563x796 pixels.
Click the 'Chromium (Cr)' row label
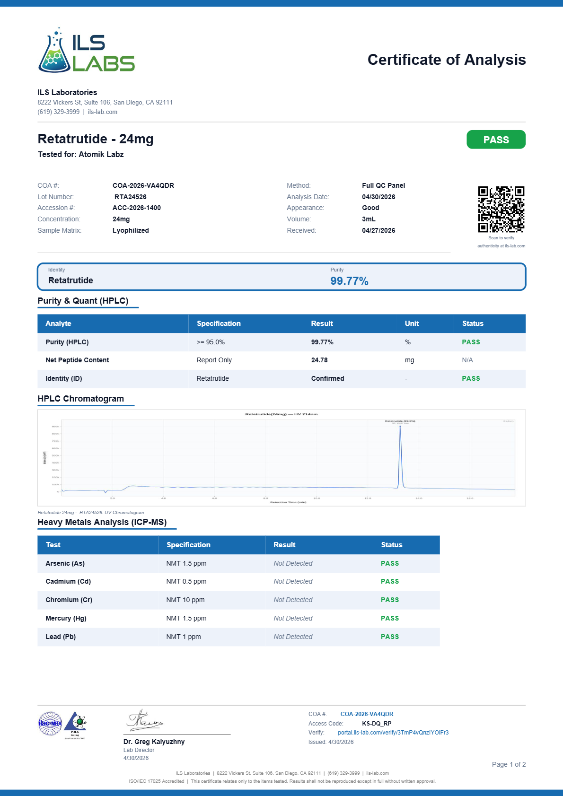[69, 600]
